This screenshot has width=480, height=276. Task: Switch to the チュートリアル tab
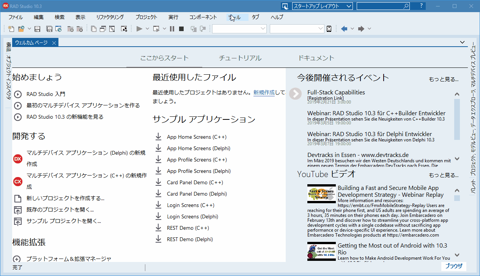coord(240,58)
